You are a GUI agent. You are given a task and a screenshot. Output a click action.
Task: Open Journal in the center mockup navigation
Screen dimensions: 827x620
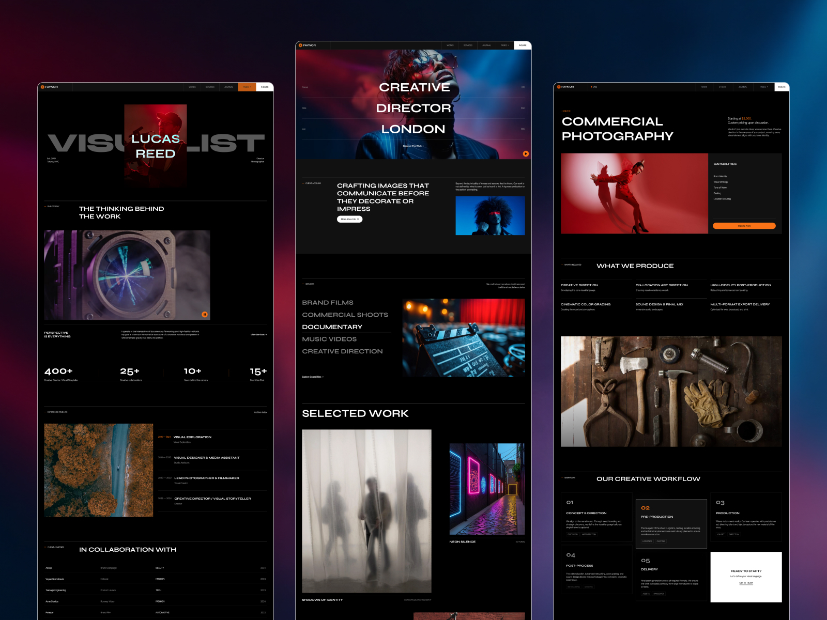pos(486,45)
